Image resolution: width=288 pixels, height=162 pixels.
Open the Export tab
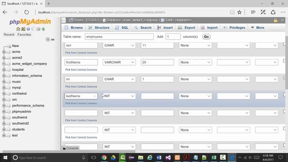click(186, 27)
